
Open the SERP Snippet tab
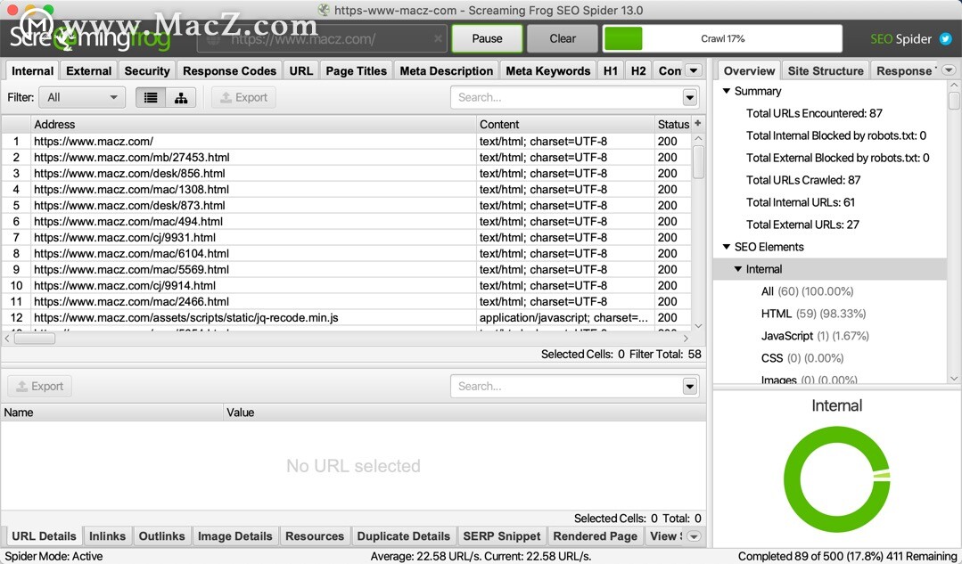click(x=501, y=535)
